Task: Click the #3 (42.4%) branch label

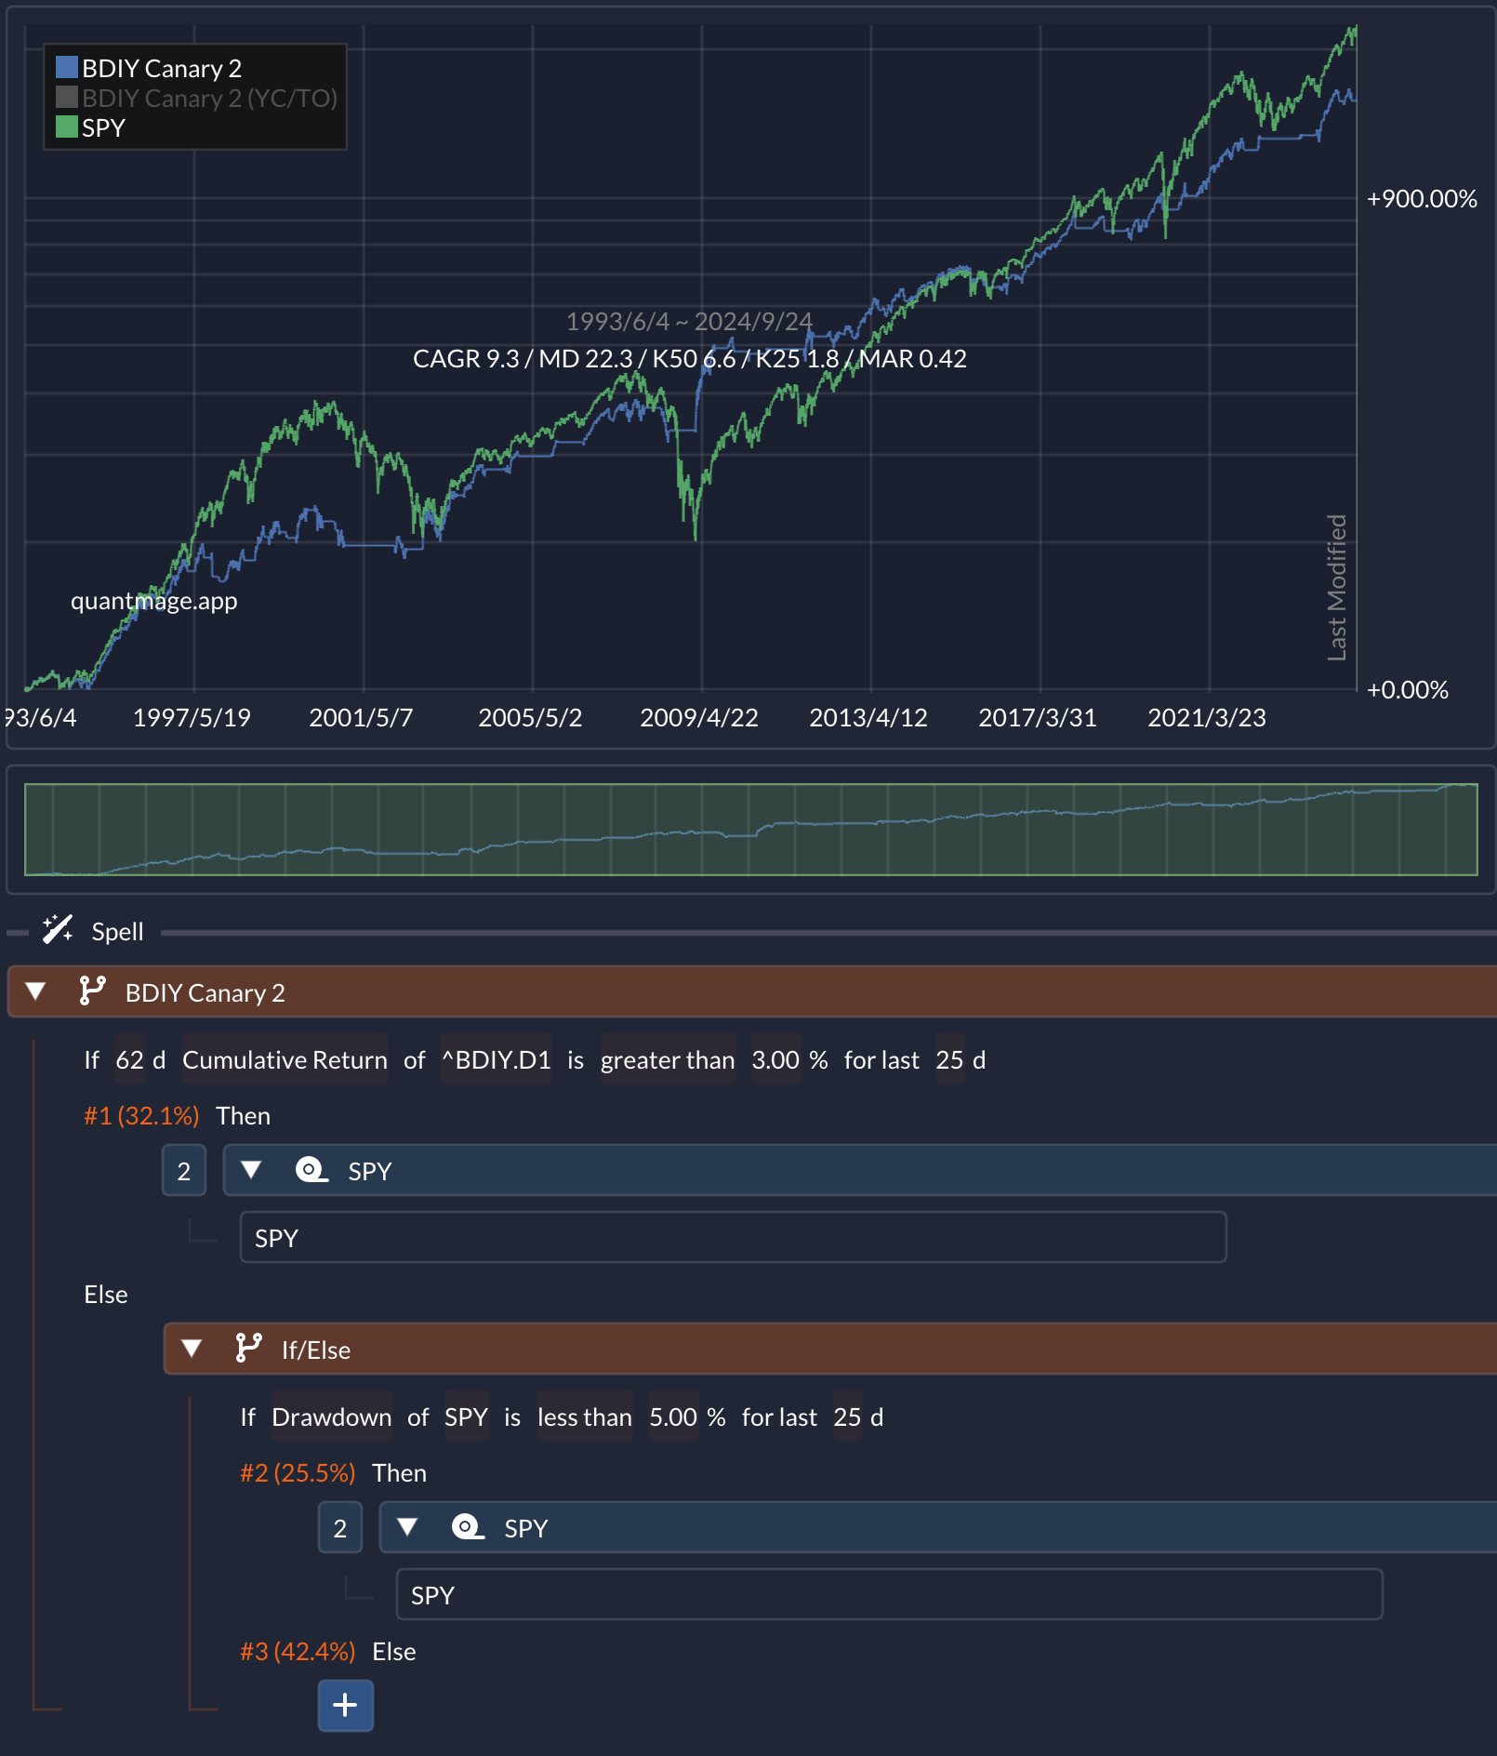Action: (298, 1651)
